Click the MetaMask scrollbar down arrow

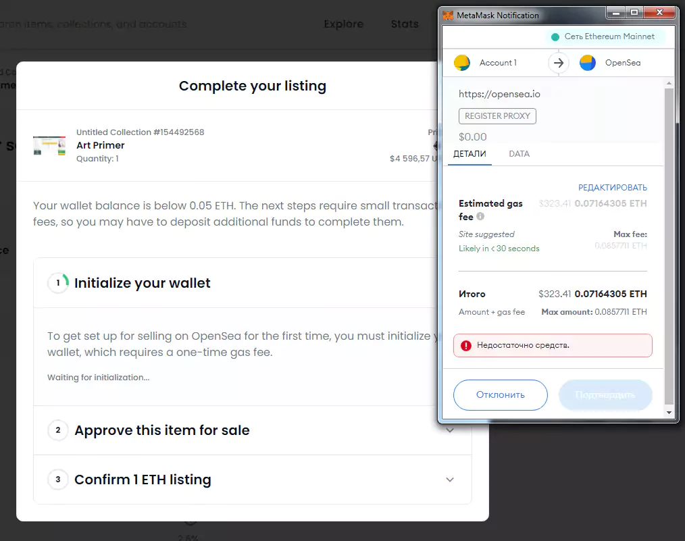pos(669,413)
